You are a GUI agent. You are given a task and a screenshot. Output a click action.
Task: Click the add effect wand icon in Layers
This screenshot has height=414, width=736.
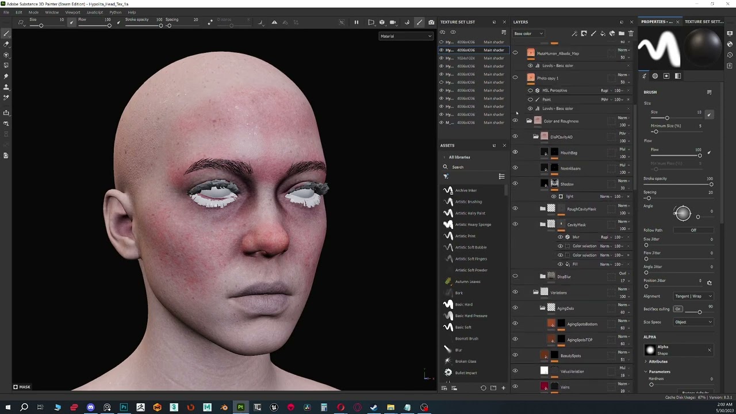[574, 33]
